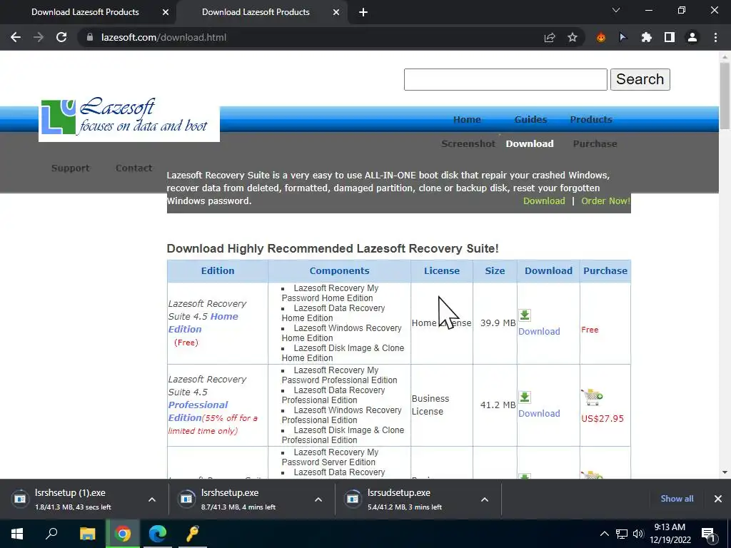The height and width of the screenshot is (548, 731).
Task: Open Windows taskbar search
Action: pos(51,534)
